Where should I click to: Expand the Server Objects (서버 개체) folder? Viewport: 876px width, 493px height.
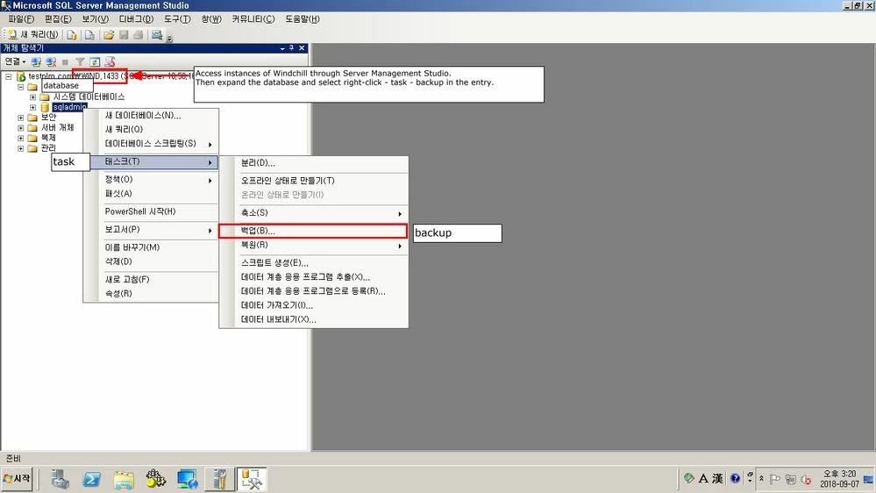pos(21,128)
